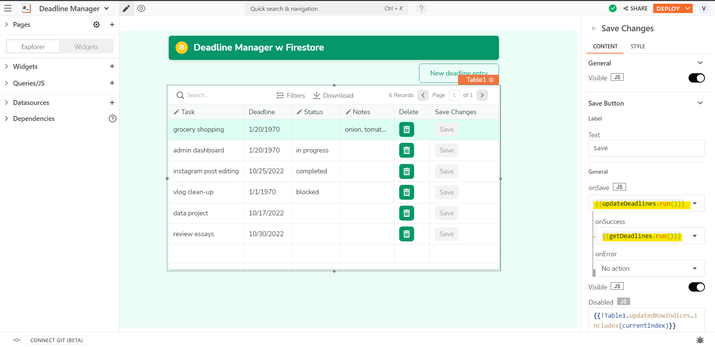Click the debugger bug icon
Viewport: 715px width, 347px height.
coord(700,340)
